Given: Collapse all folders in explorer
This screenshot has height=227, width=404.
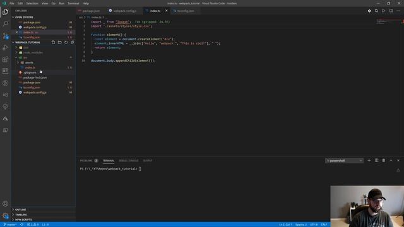Looking at the screenshot, I should click(x=73, y=42).
